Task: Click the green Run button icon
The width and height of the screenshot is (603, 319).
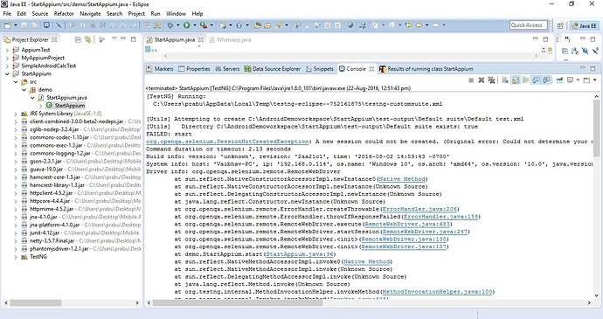Action: coord(186,25)
